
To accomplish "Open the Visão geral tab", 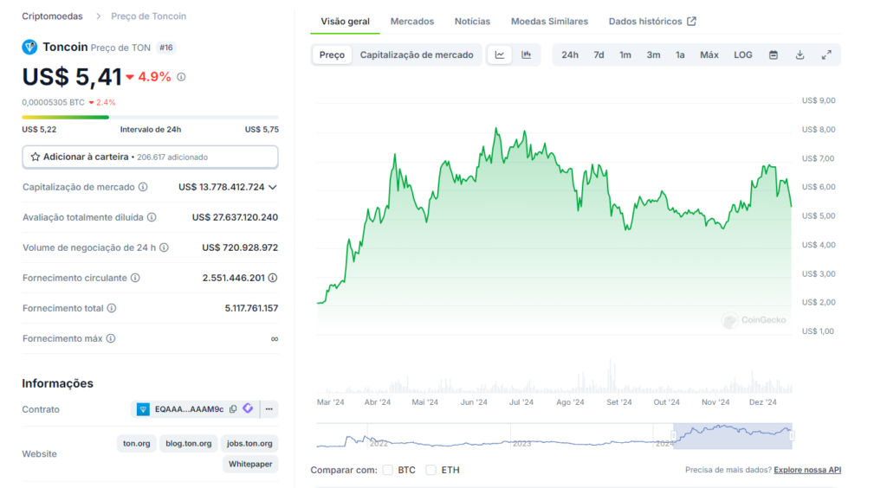I will 345,22.
